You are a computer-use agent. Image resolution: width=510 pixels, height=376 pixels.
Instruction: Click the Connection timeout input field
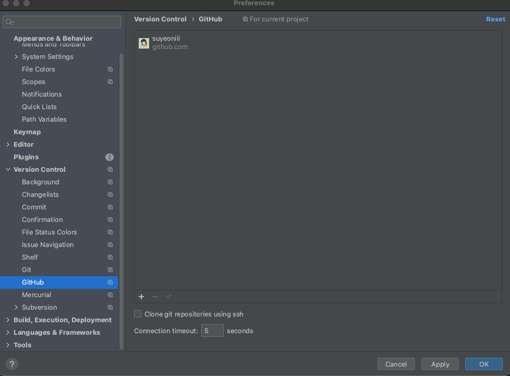(x=212, y=331)
